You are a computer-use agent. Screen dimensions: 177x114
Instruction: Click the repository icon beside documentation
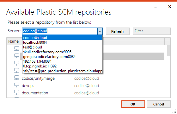[16, 92]
